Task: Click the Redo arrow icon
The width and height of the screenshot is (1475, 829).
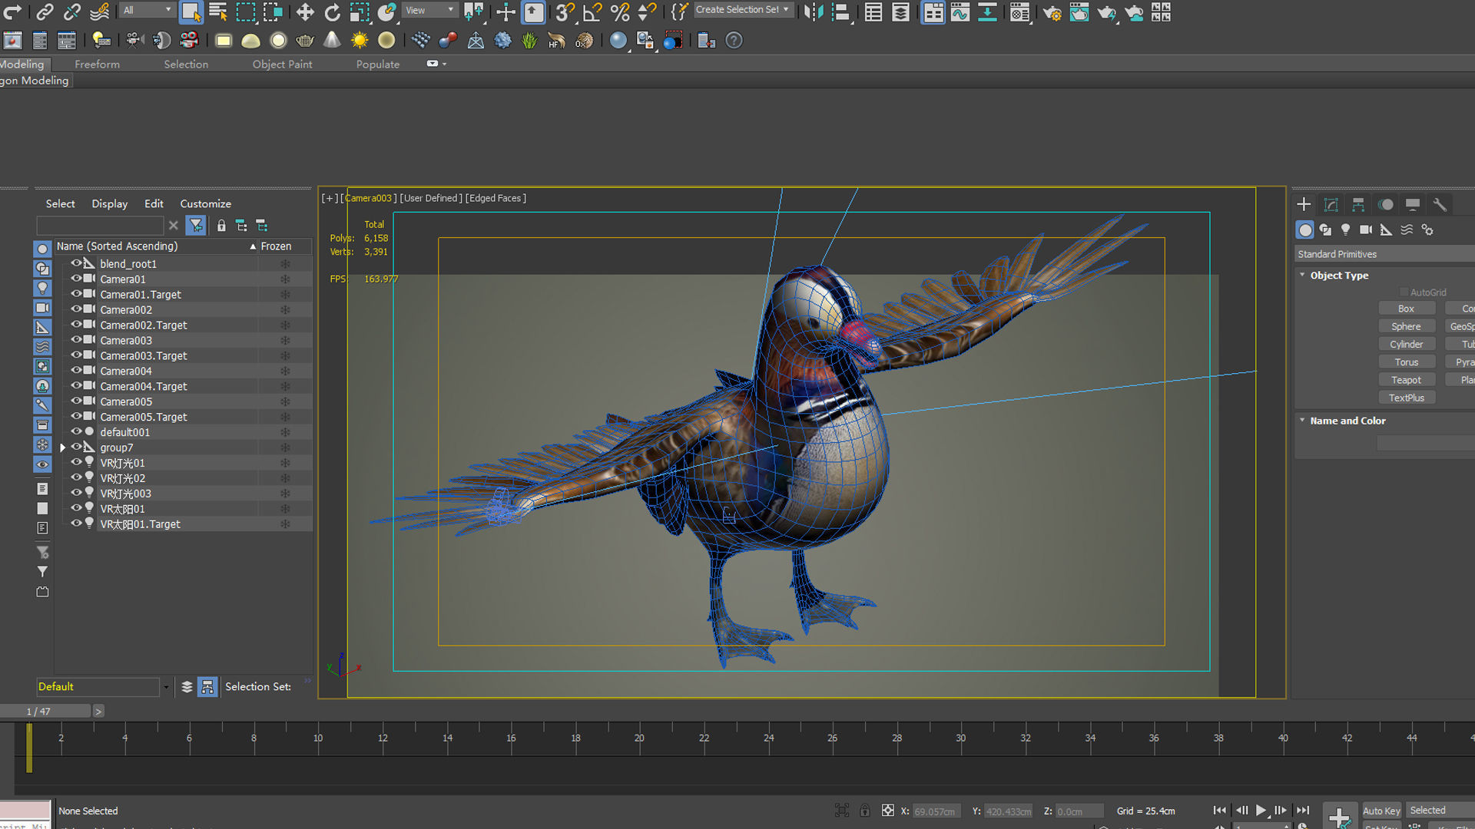Action: click(x=12, y=12)
